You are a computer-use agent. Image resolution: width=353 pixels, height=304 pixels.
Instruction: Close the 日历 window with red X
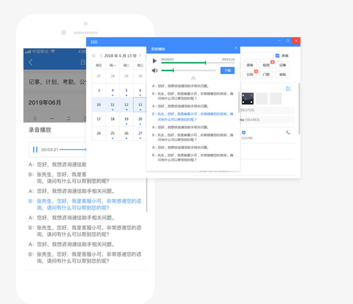click(x=296, y=41)
